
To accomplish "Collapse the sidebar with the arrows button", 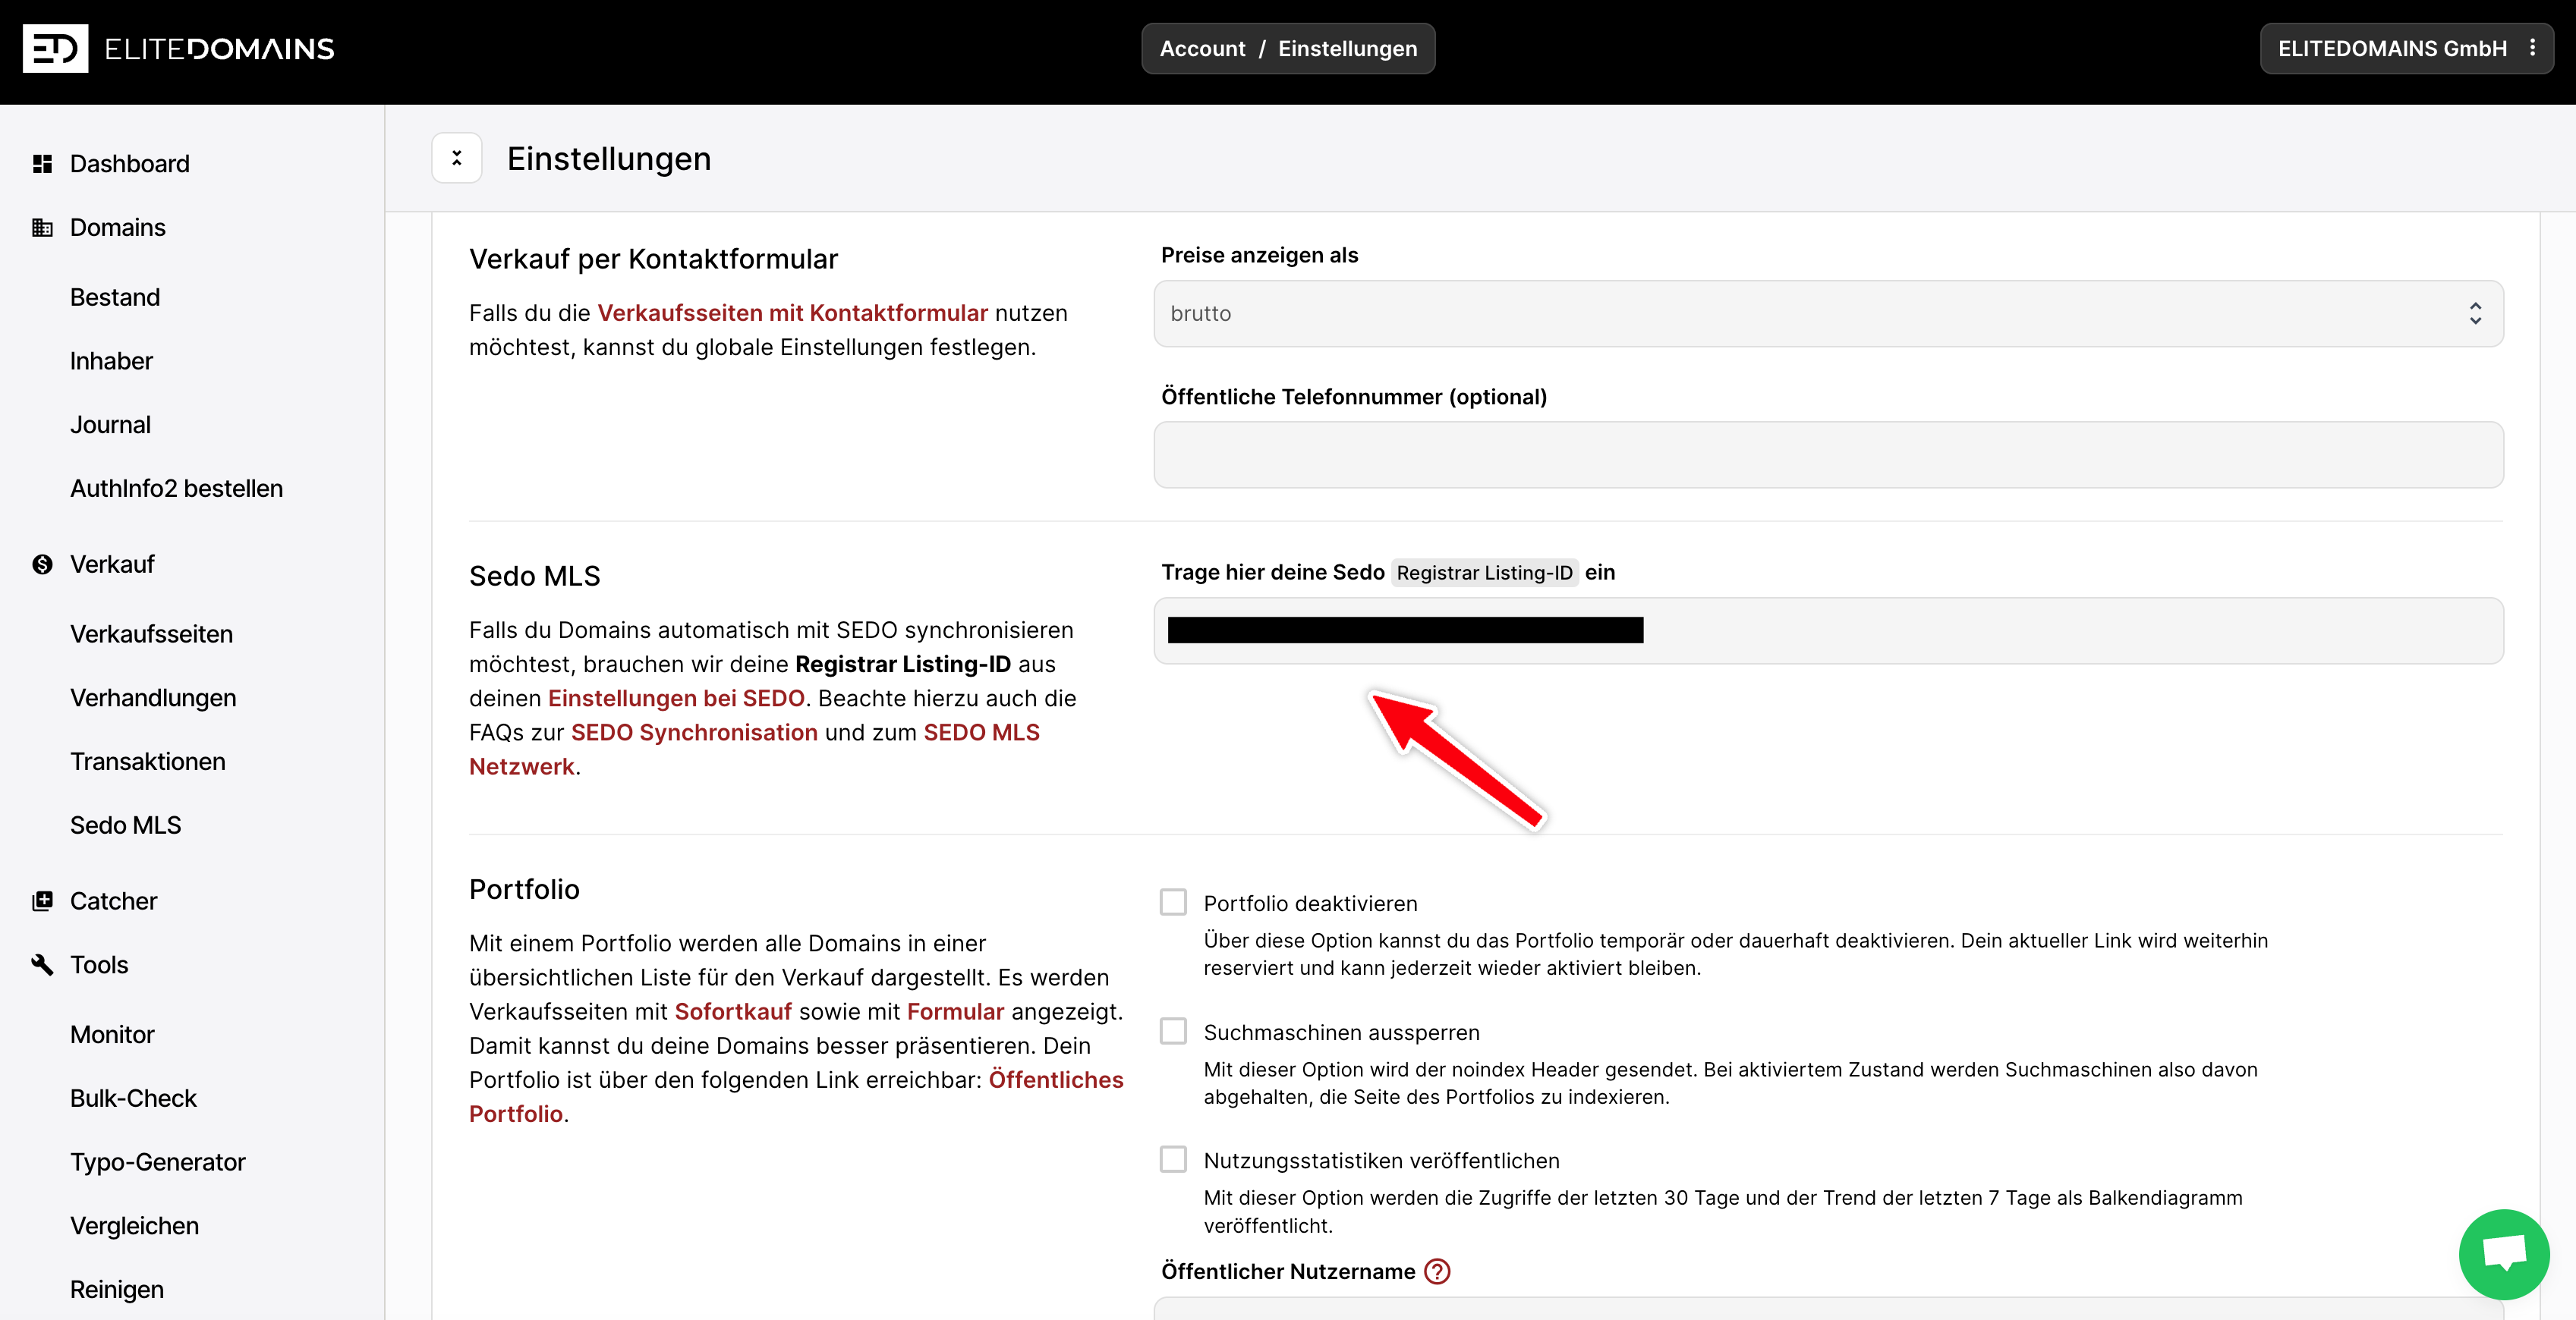I will pyautogui.click(x=457, y=158).
